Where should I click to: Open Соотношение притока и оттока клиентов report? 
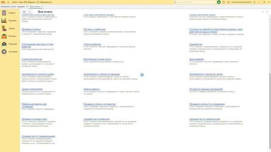37,46
